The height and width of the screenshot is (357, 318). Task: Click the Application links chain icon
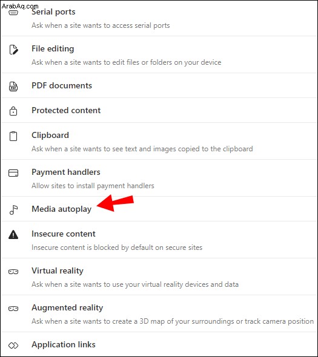pyautogui.click(x=13, y=346)
